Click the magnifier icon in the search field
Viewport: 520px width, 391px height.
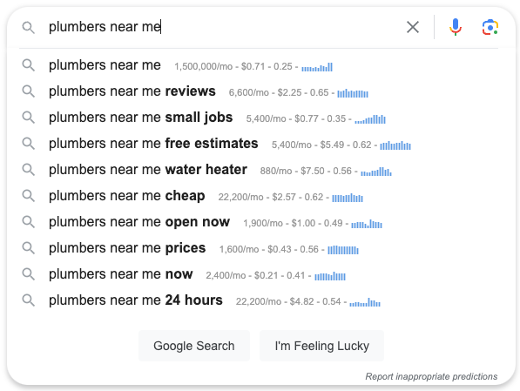click(x=29, y=27)
